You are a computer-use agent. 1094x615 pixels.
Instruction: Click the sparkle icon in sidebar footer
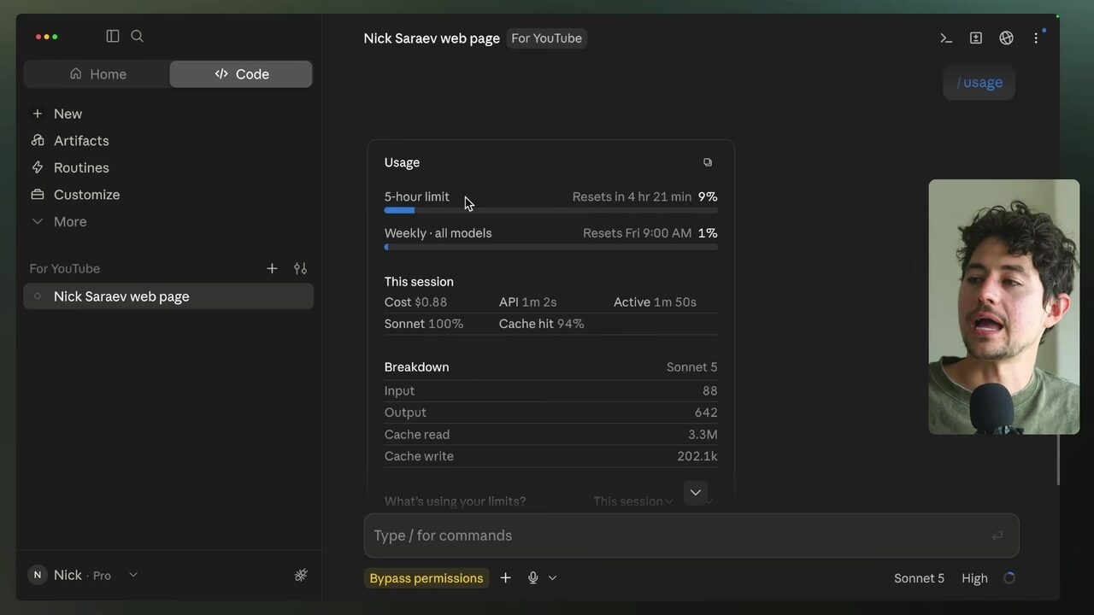coord(301,575)
